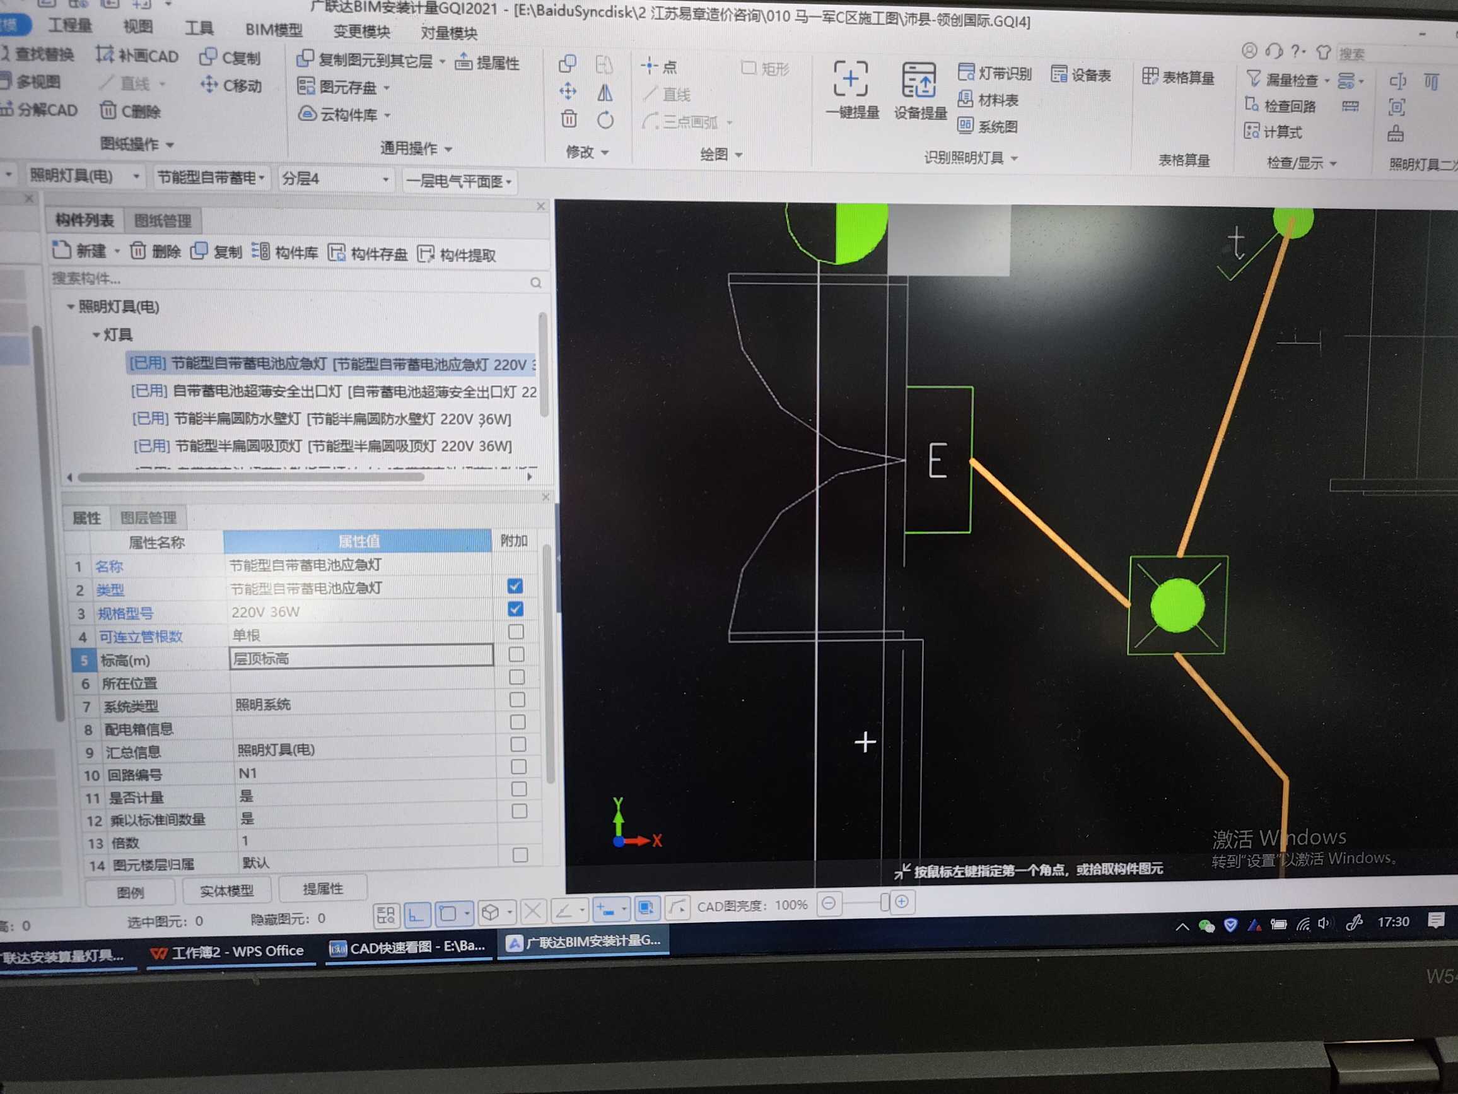Click the 设备提量 tool icon
The width and height of the screenshot is (1458, 1094).
click(x=919, y=81)
